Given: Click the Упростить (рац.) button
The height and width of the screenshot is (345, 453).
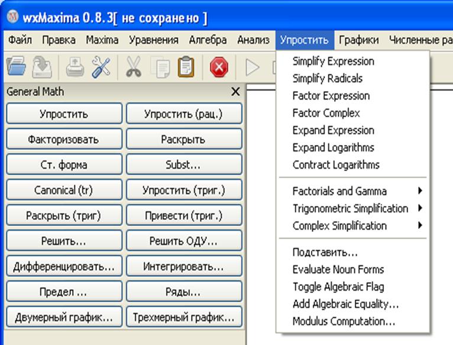Looking at the screenshot, I should point(184,114).
